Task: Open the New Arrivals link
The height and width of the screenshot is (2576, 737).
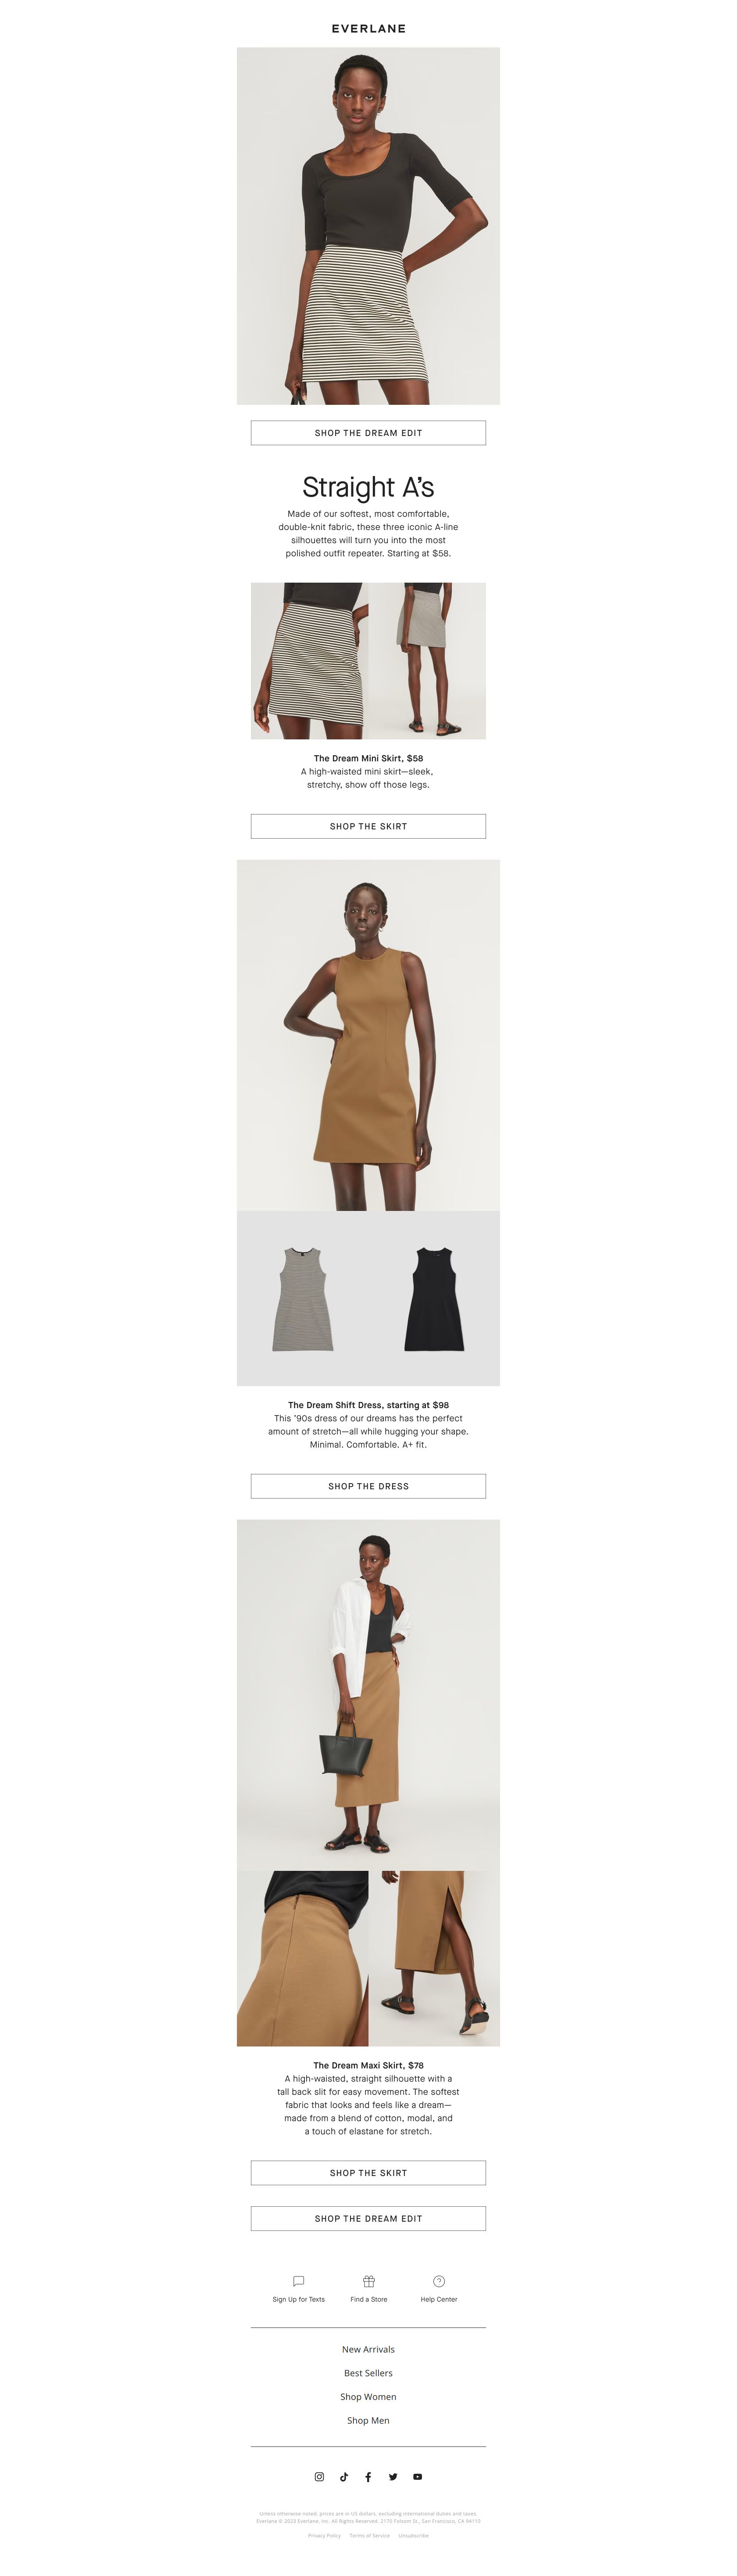Action: (368, 2348)
